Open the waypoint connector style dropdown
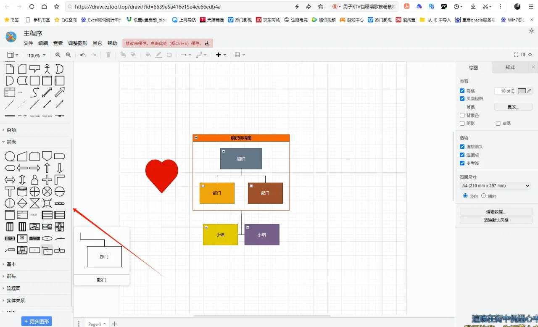The height and width of the screenshot is (327, 538). (202, 55)
